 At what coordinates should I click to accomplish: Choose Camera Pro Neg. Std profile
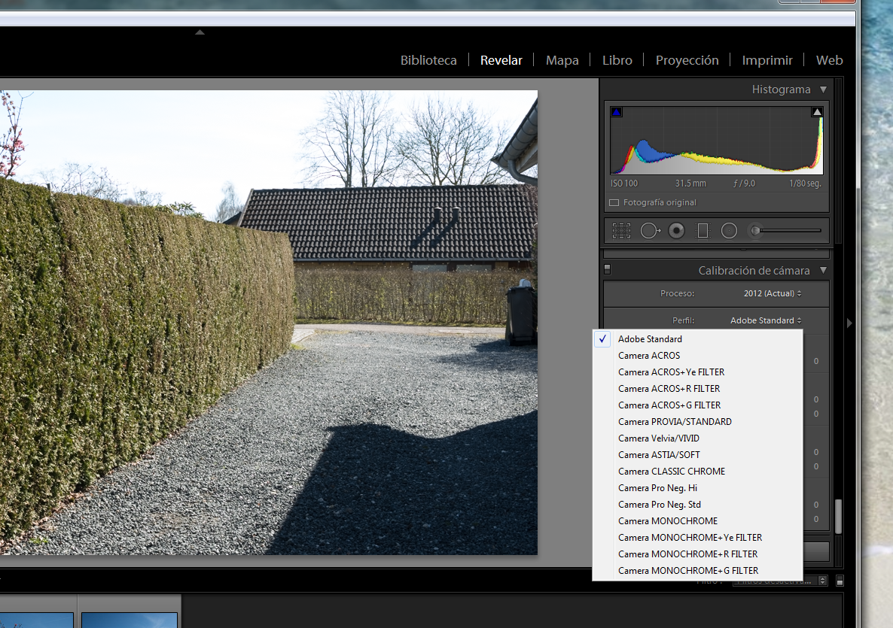click(698, 504)
